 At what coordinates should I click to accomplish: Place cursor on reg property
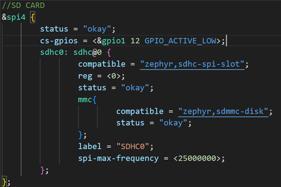[x=85, y=76]
